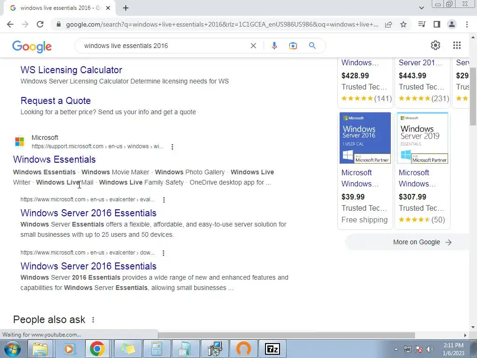This screenshot has width=477, height=358.
Task: Open Windows Media Player taskbar icon
Action: [69, 349]
